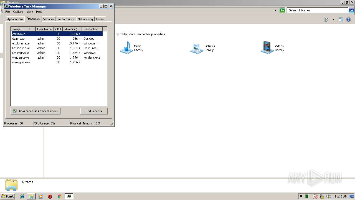Open the Start menu
Viewport: 355px width, 200px height.
tap(7, 196)
